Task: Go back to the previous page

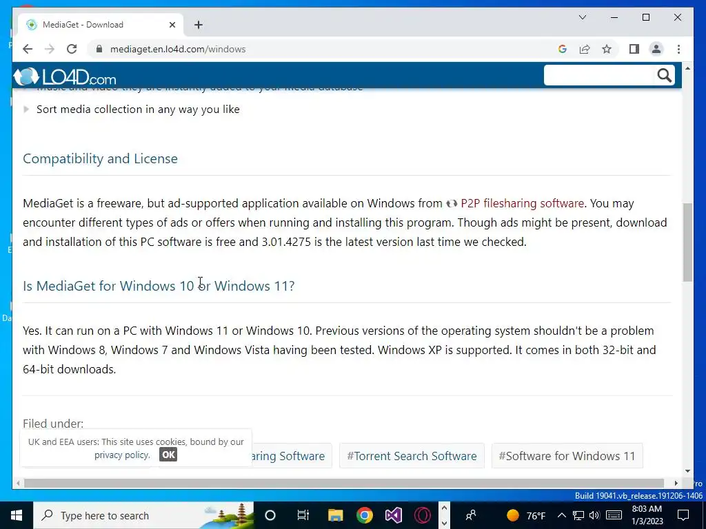Action: (28, 49)
